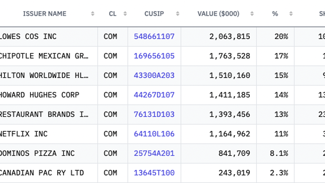325x183 pixels.
Task: Open the 25754A201 CUSIP link
Action: (154, 154)
